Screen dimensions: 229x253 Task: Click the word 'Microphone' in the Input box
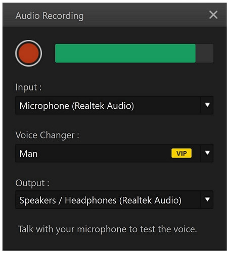click(44, 106)
